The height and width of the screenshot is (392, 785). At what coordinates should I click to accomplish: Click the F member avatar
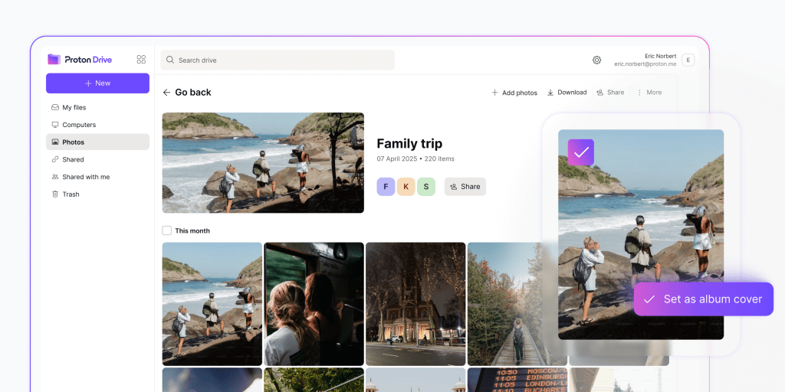386,187
